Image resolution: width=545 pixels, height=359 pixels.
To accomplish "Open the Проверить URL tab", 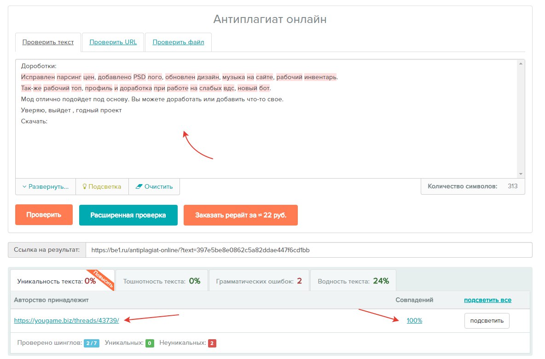I will point(113,42).
